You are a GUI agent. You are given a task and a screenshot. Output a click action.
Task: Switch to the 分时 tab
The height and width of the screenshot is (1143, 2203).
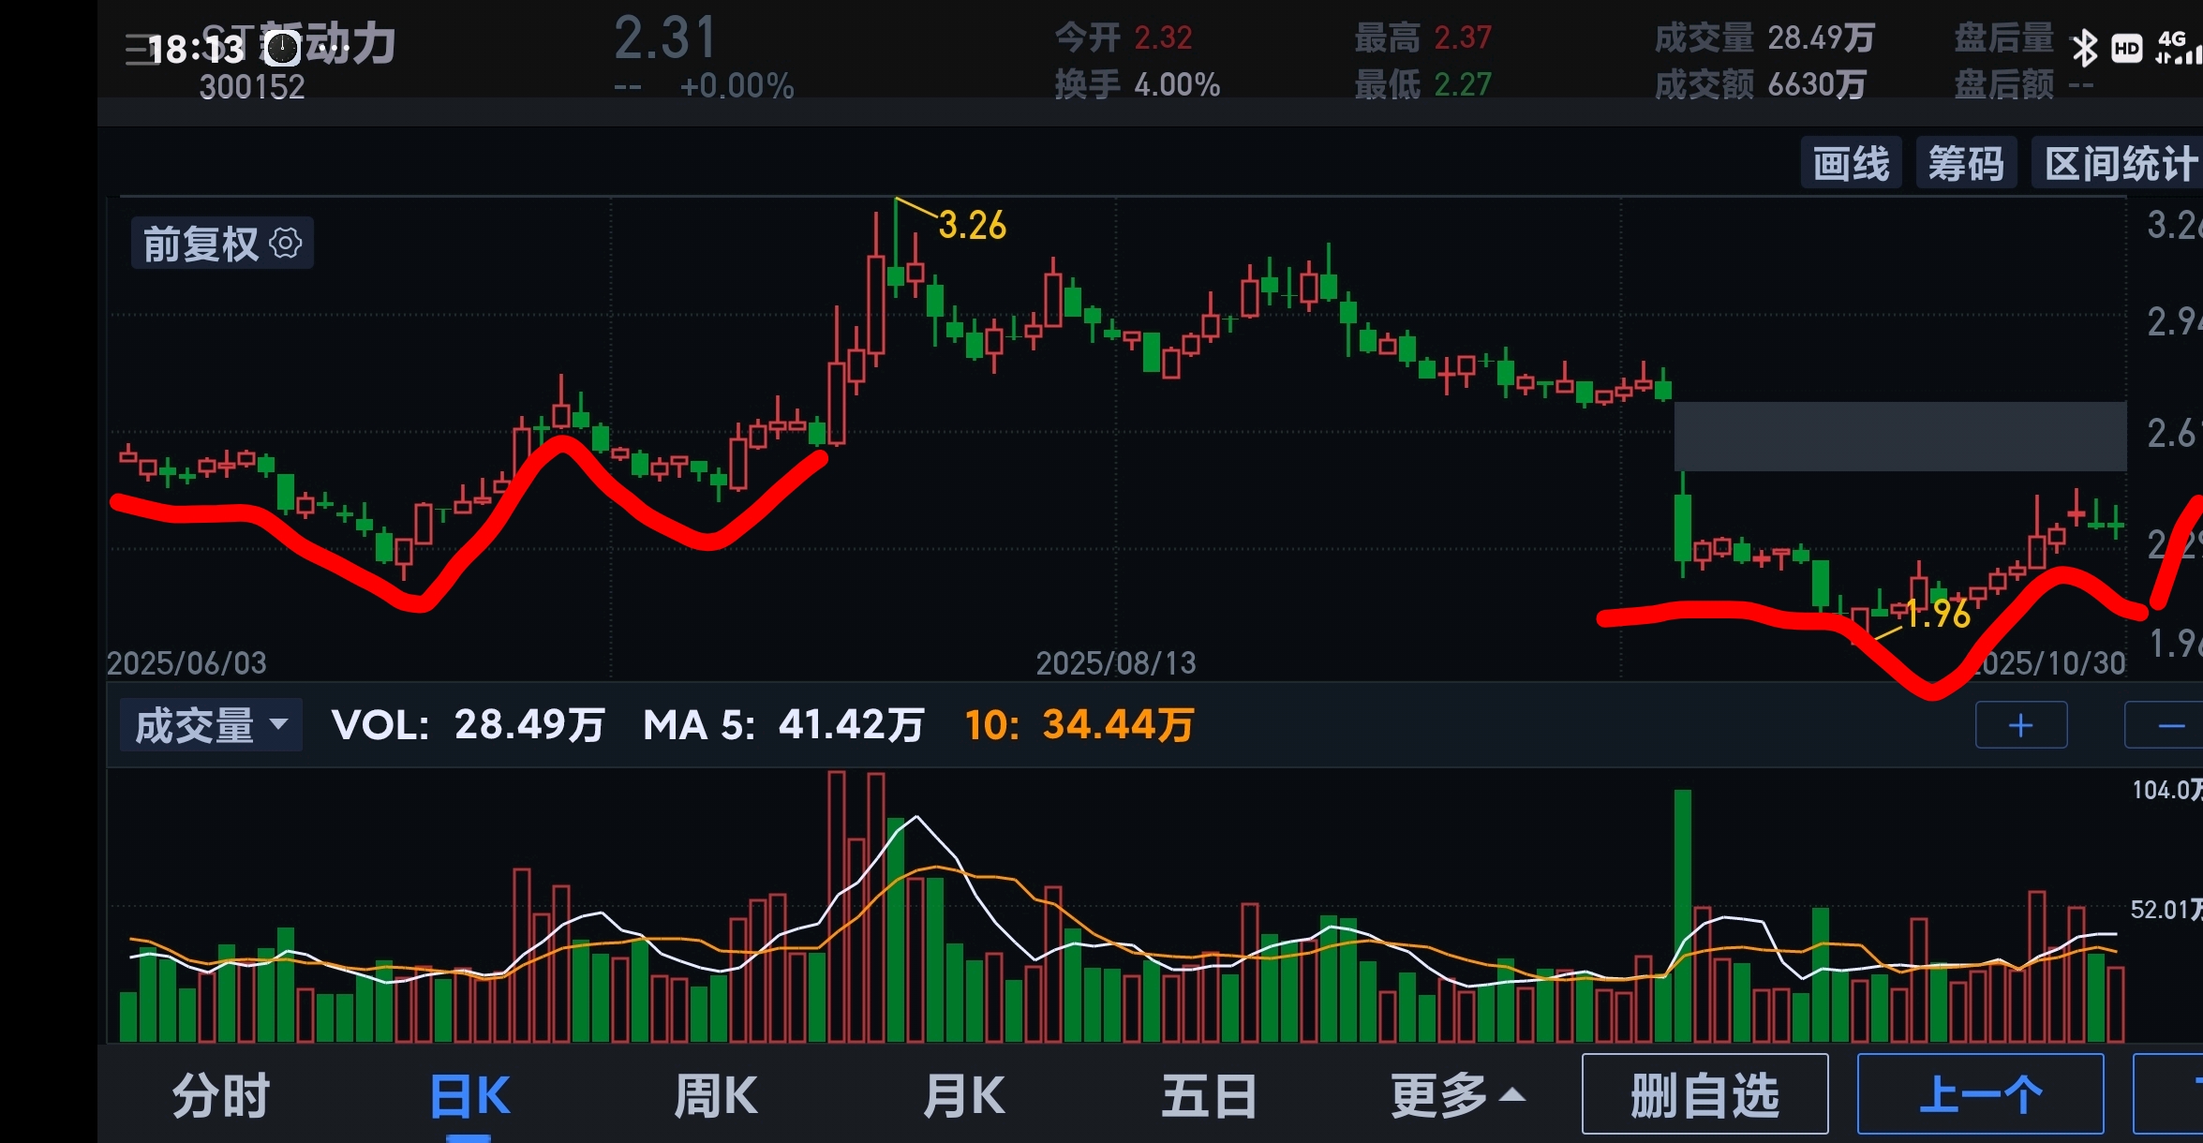click(221, 1095)
